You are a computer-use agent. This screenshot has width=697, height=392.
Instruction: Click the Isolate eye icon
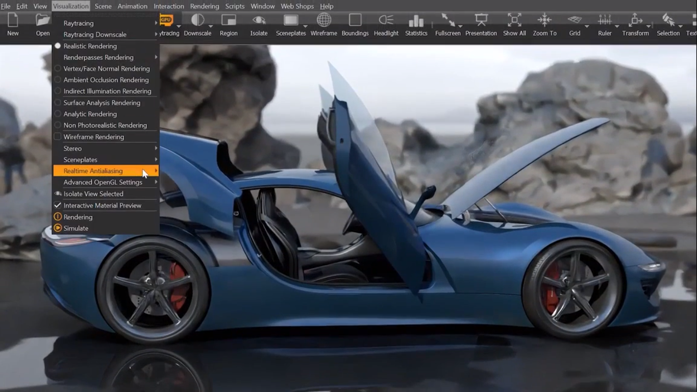click(x=259, y=20)
